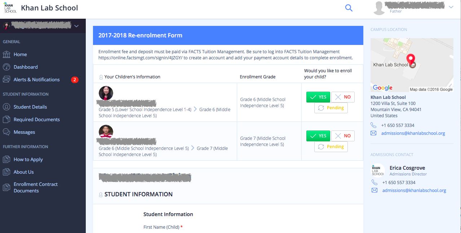Click Erica Cosgrove's admissions email link
Image resolution: width=461 pixels, height=233 pixels.
tap(414, 191)
